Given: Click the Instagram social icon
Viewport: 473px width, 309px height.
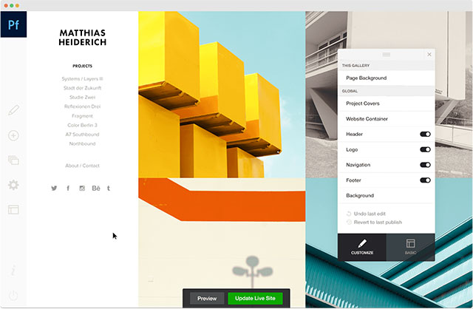Looking at the screenshot, I should [x=82, y=189].
